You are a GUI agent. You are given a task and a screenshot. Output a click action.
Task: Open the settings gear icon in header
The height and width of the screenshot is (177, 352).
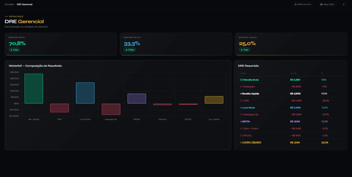point(344,4)
